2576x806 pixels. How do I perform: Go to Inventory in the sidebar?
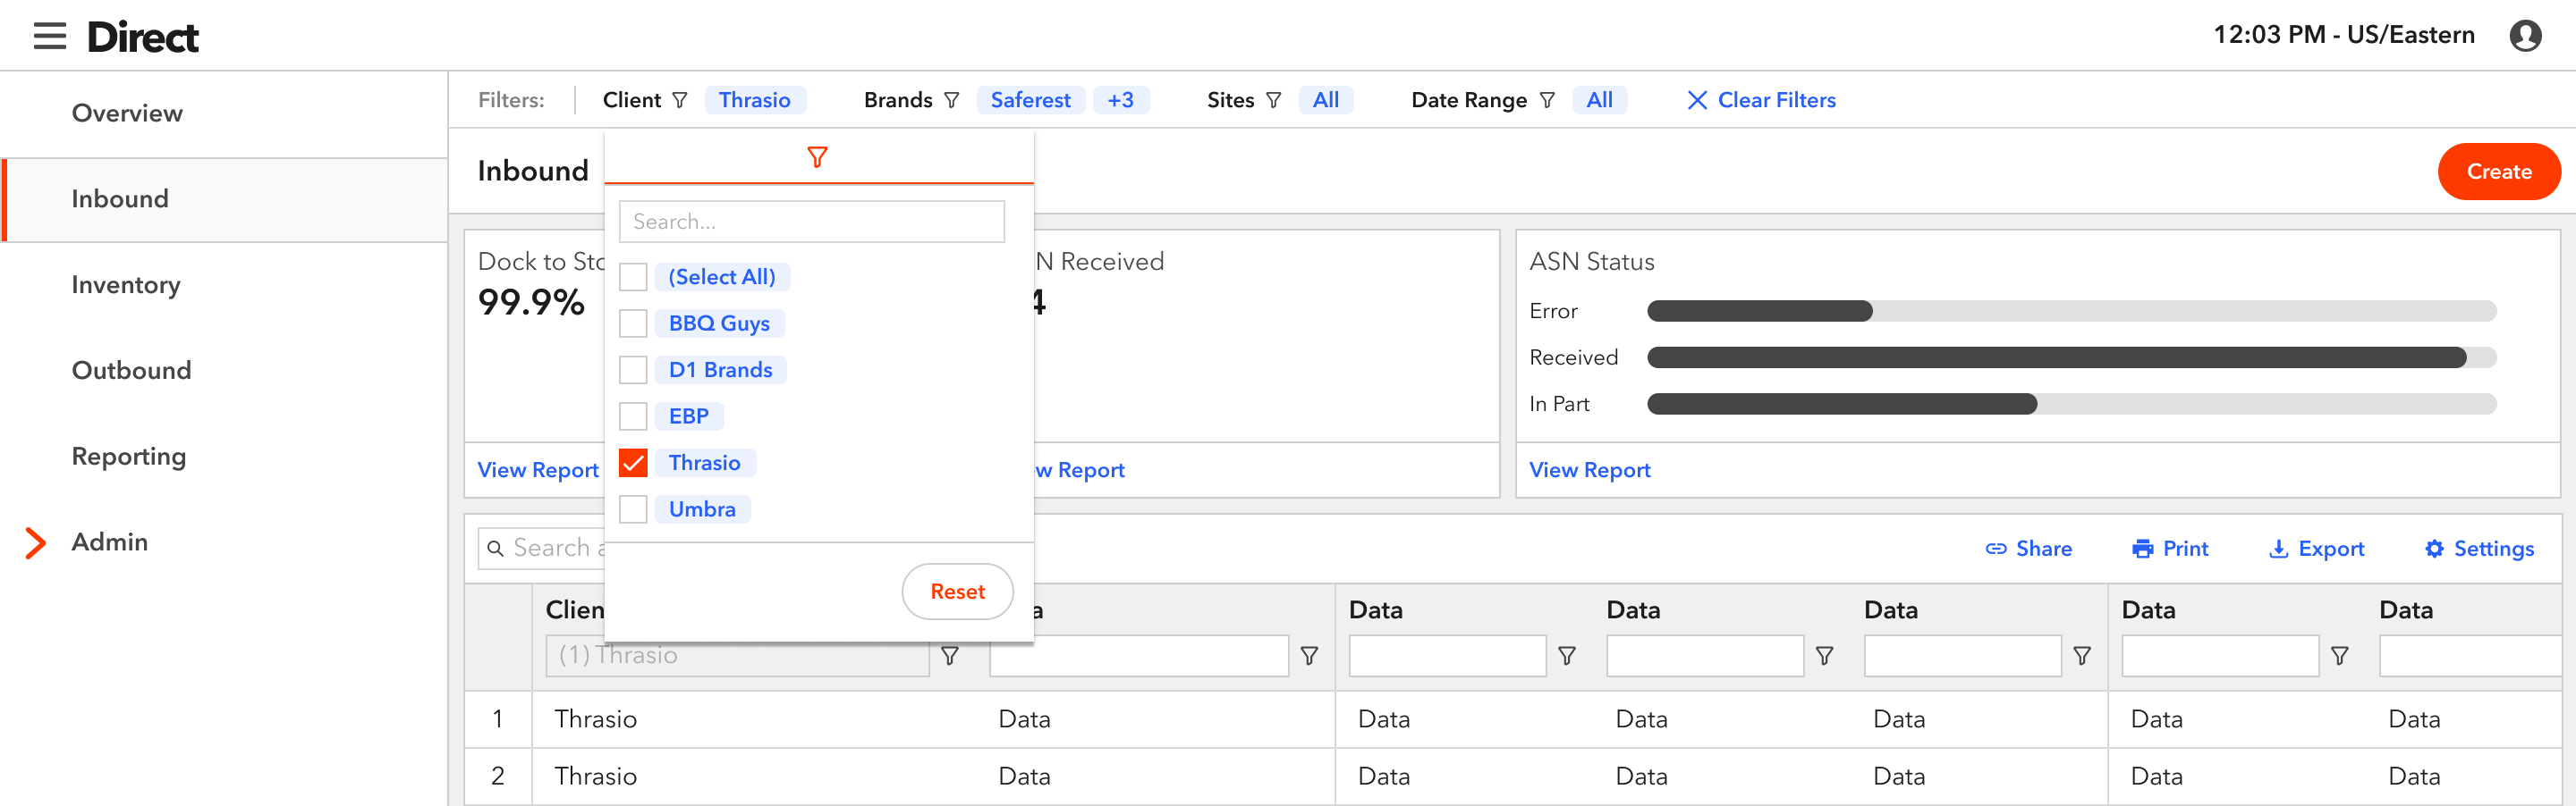point(126,285)
